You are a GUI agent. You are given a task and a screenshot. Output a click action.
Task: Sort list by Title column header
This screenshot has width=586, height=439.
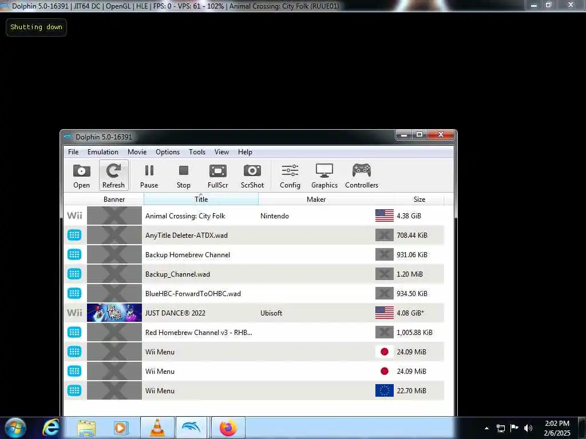(x=201, y=199)
